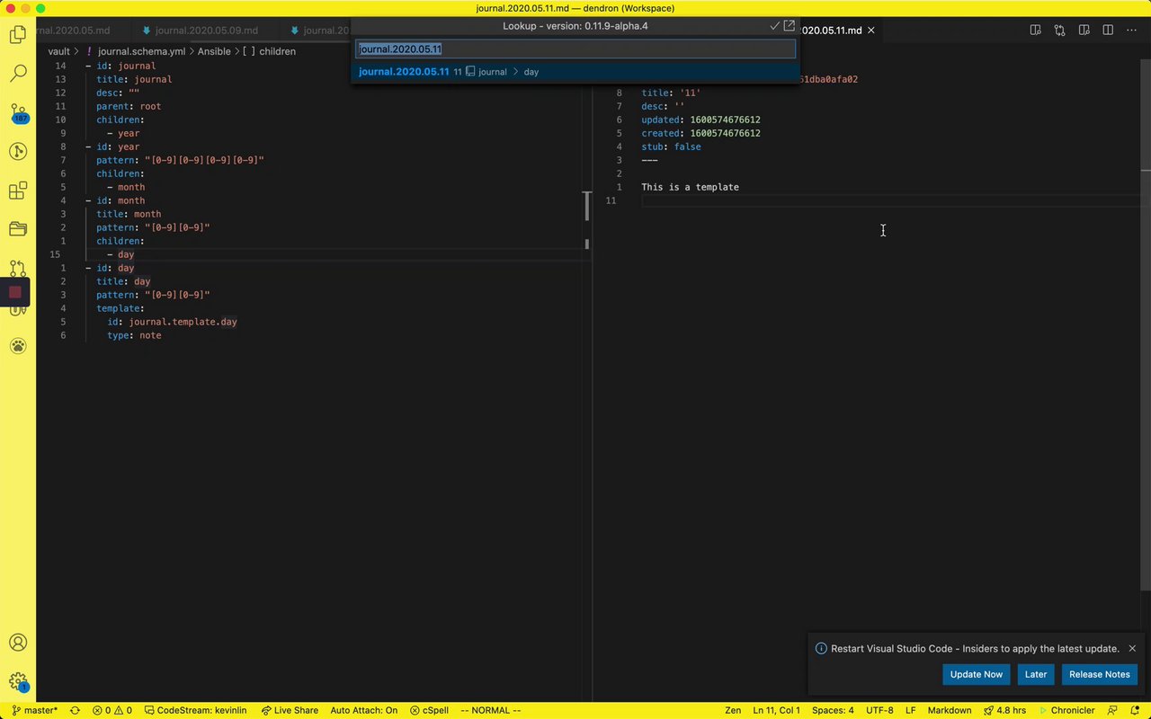1151x719 pixels.
Task: Open the Spaces: 4 indentation selector
Action: (833, 710)
